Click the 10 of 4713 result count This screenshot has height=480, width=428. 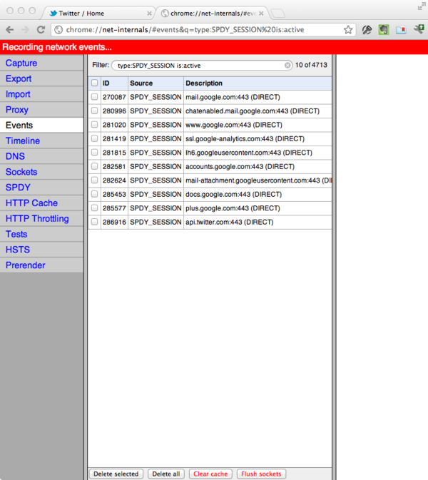311,65
